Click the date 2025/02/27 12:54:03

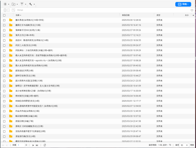pyautogui.click(x=131, y=106)
